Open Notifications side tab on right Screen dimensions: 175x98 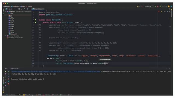coord(172,13)
